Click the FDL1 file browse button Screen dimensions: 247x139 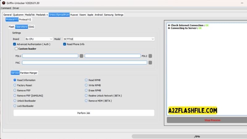[x=82, y=56]
